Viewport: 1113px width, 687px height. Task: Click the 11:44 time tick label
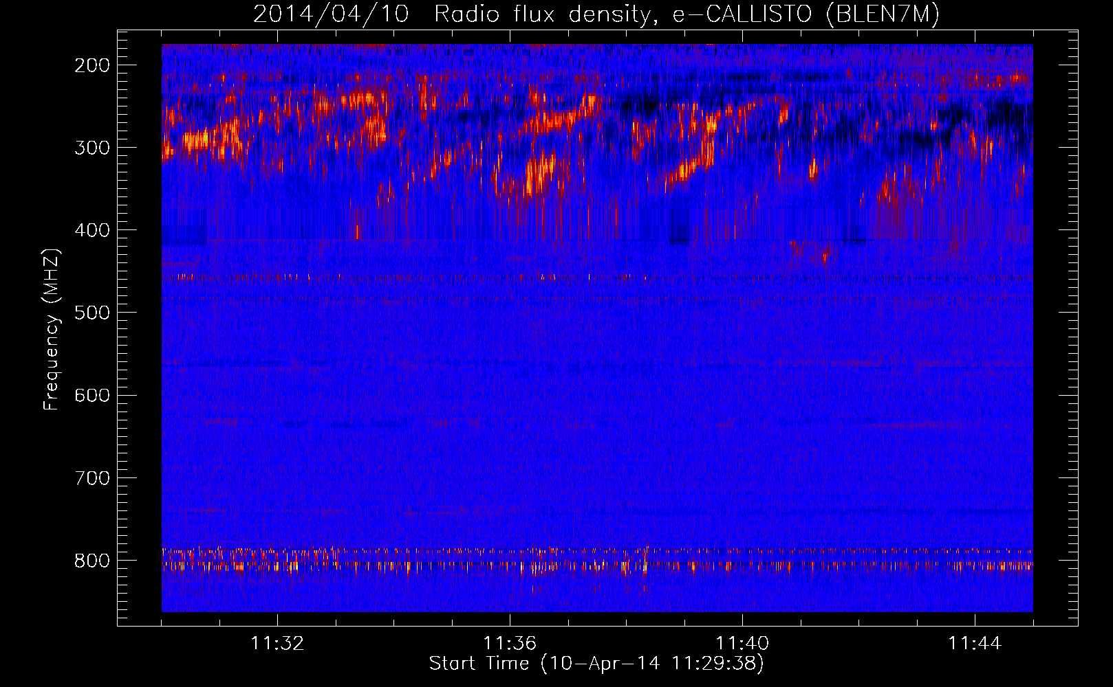(975, 644)
